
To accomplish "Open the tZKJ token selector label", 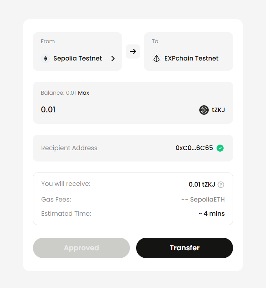I will 219,110.
